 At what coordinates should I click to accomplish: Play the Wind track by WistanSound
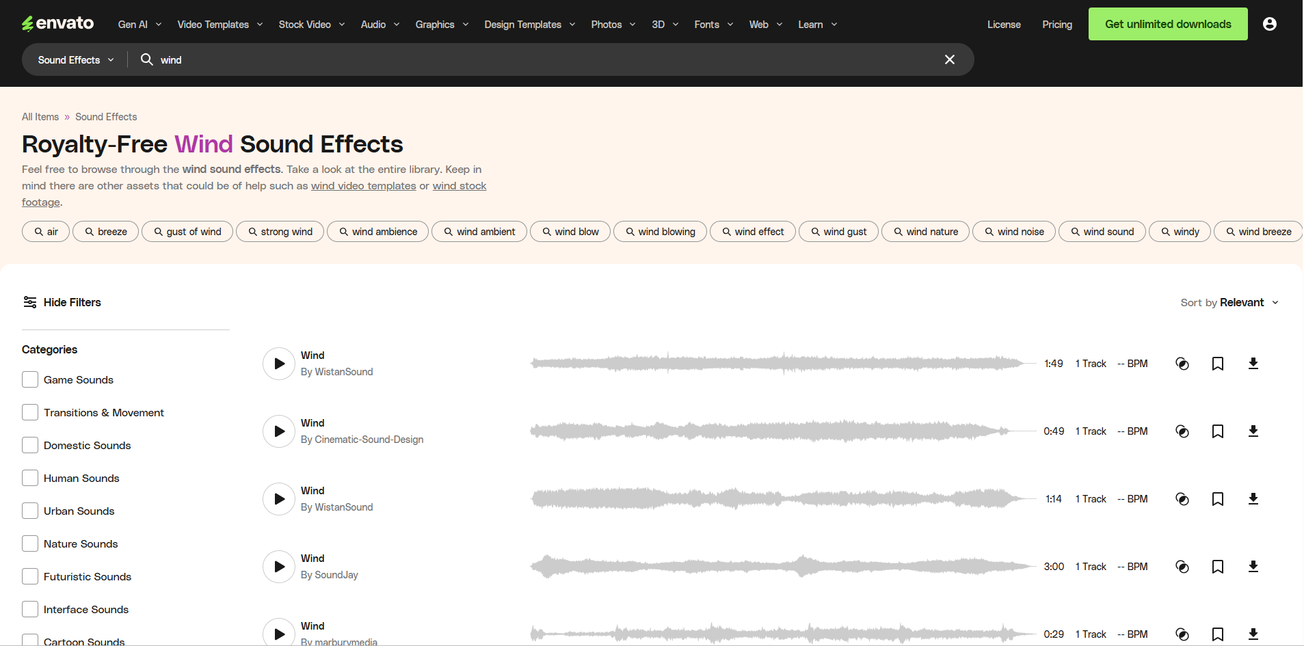(278, 363)
